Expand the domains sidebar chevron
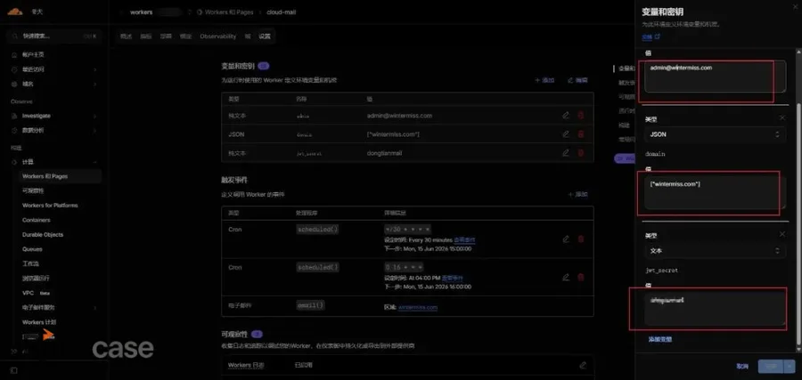Screen dimensions: 802x380 95,84
